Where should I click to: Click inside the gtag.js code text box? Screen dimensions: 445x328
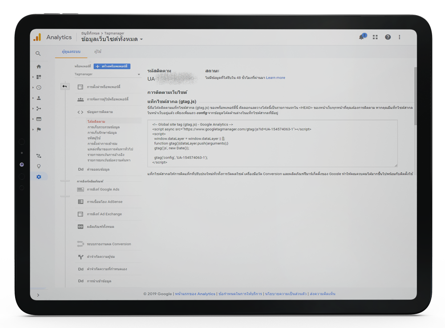(272, 144)
